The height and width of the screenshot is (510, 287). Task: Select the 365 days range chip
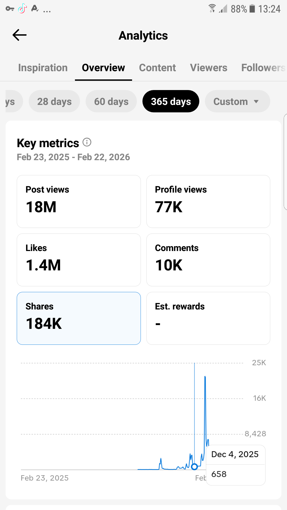(x=171, y=101)
